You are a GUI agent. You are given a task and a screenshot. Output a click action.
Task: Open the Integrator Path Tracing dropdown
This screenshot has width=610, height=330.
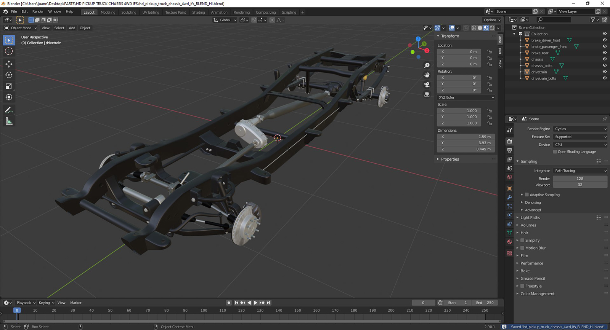click(580, 171)
